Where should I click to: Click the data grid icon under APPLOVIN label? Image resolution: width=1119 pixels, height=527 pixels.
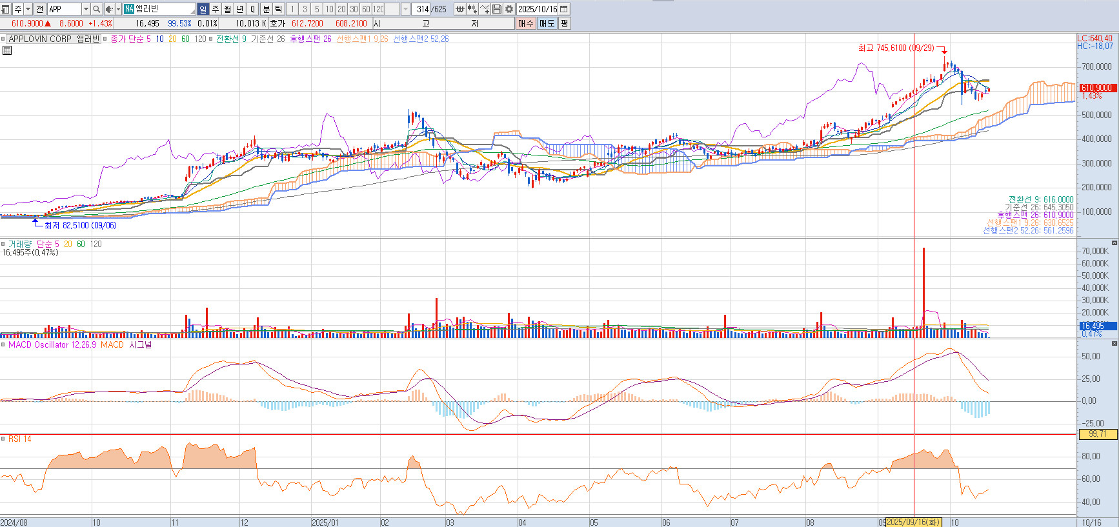pyautogui.click(x=7, y=50)
